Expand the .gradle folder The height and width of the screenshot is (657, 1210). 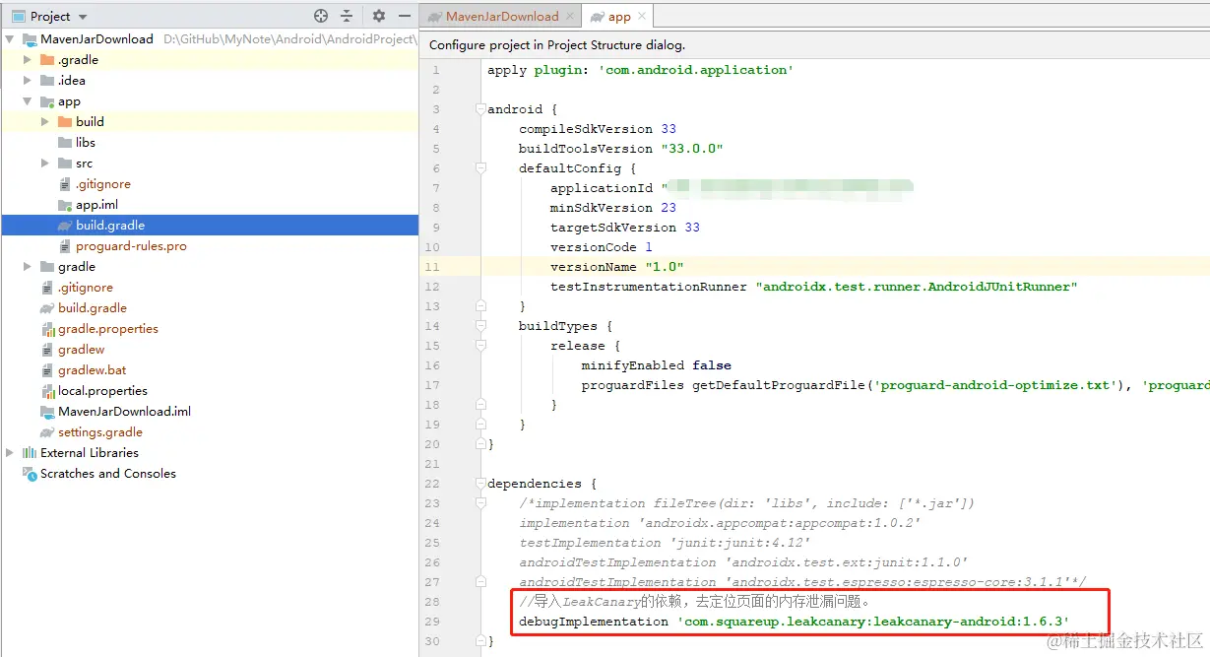click(28, 60)
